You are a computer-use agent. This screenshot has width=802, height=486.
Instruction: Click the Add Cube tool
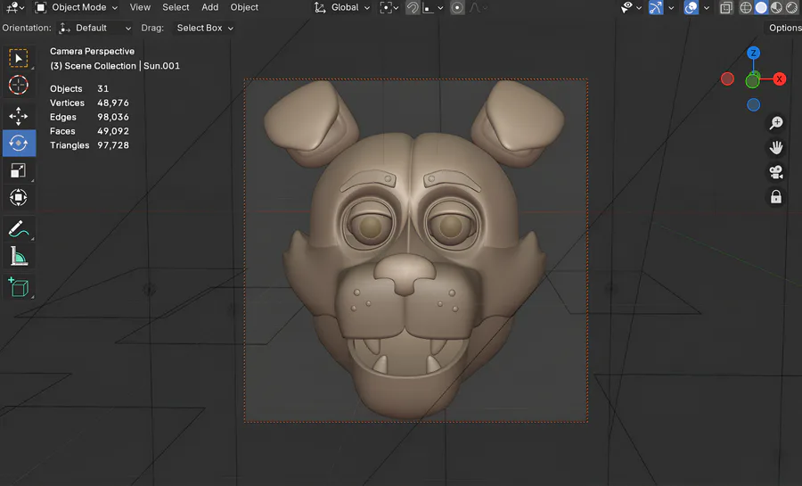click(x=19, y=287)
